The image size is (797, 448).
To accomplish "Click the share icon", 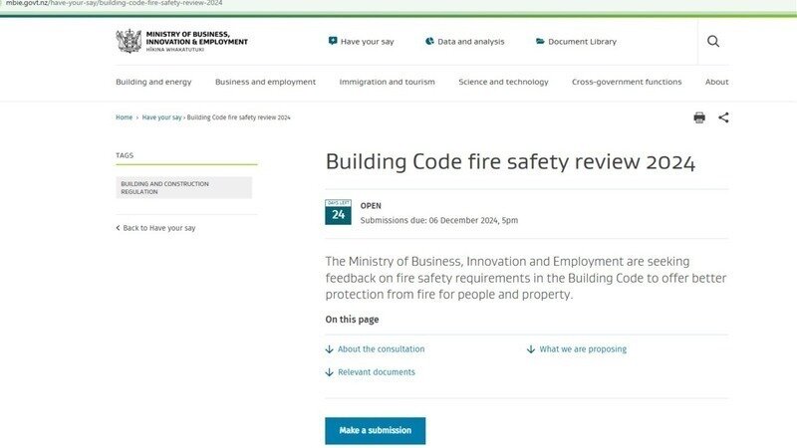I will [723, 117].
